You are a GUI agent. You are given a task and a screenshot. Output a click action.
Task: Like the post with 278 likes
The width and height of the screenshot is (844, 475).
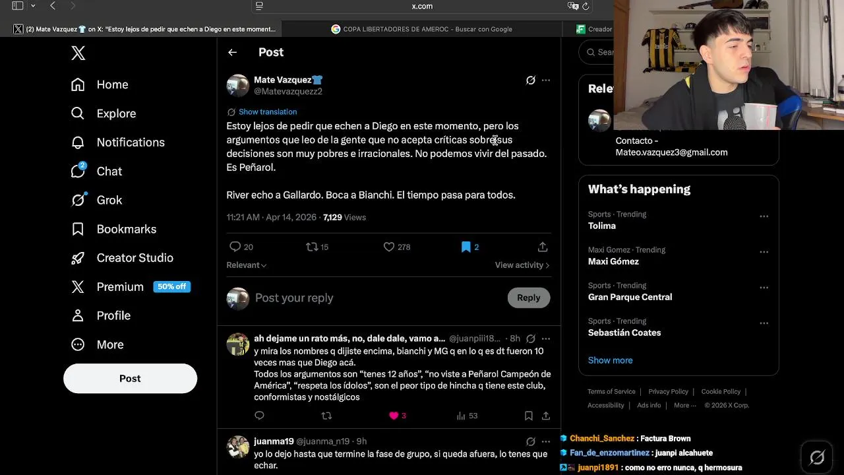point(397,247)
